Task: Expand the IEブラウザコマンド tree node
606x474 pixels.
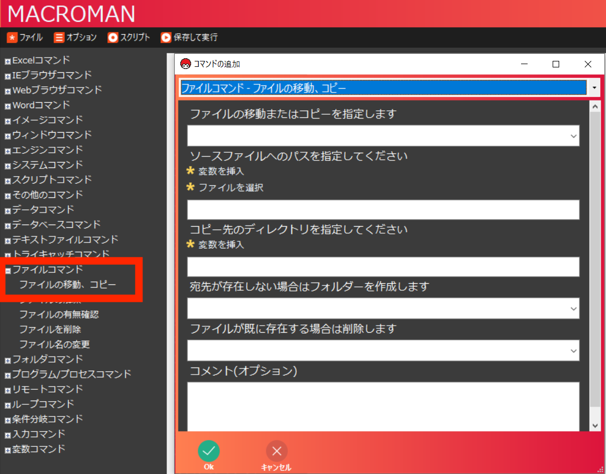Action: click(x=8, y=77)
